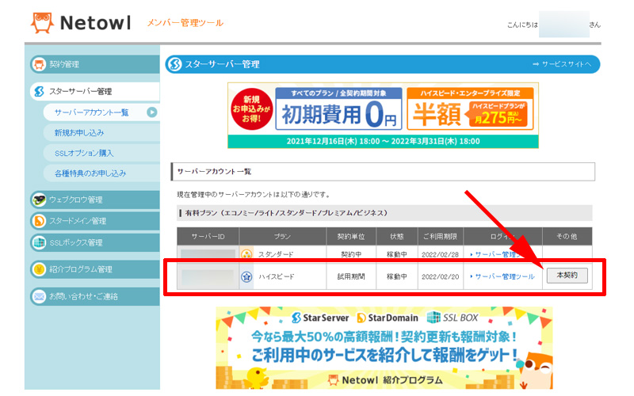
Task: Click the お問い合わせ・ご連絡 mail icon
Action: coord(39,296)
